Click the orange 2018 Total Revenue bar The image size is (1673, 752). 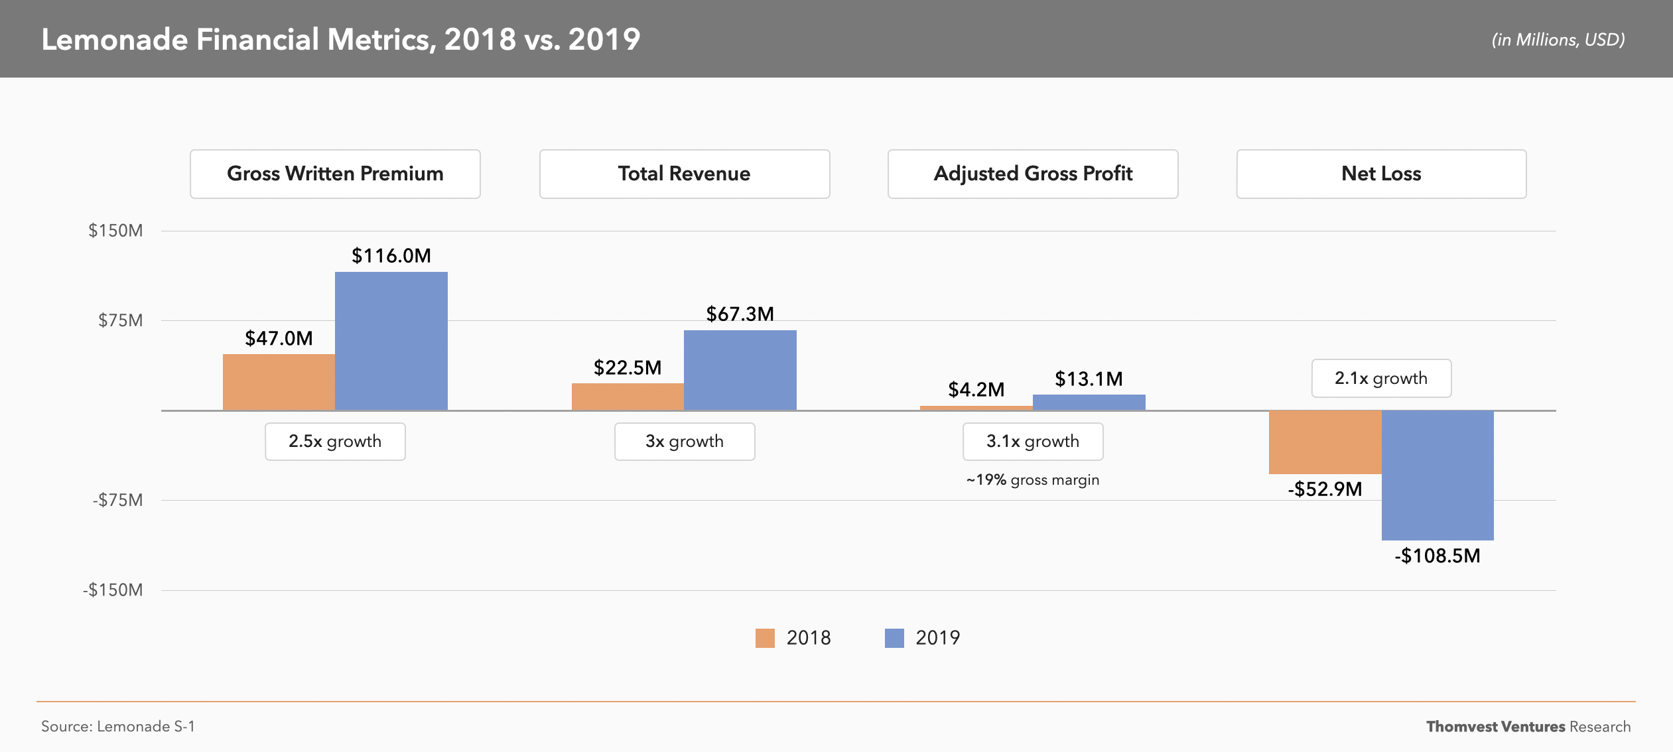(x=628, y=397)
